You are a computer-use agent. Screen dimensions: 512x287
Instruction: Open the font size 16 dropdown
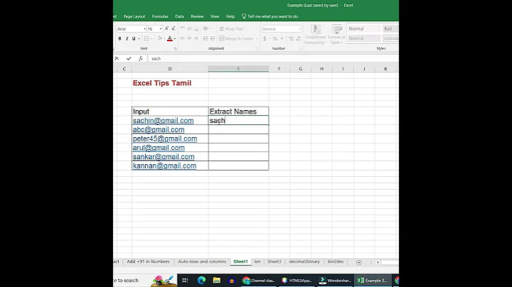pyautogui.click(x=161, y=29)
